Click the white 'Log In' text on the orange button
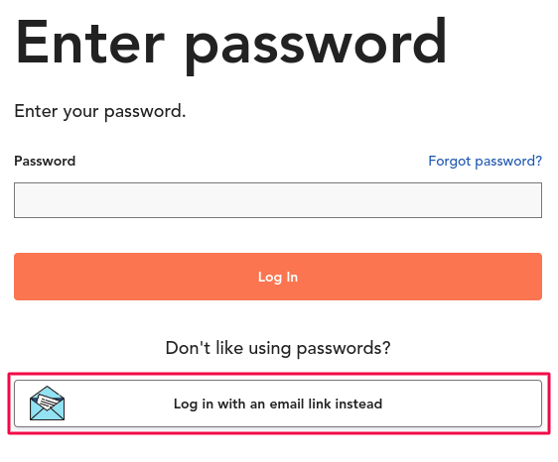The height and width of the screenshot is (462, 558). pos(278,278)
